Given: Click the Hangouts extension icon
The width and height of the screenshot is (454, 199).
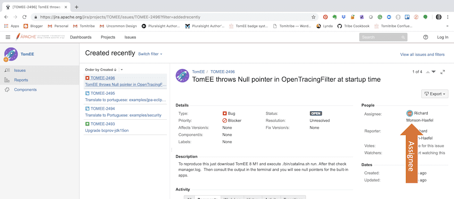Looking at the screenshot, I should click(425, 17).
